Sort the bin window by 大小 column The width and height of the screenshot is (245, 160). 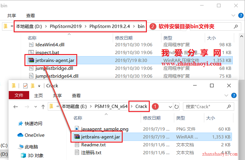211,38
